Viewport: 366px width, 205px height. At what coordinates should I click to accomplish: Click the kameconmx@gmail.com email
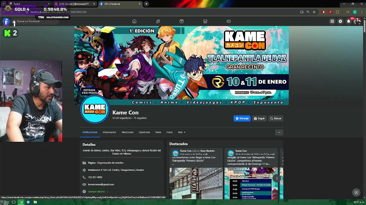(x=101, y=184)
